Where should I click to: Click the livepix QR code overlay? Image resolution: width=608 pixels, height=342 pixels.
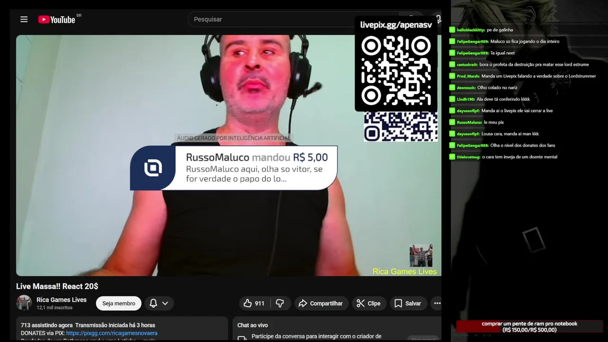(x=396, y=71)
